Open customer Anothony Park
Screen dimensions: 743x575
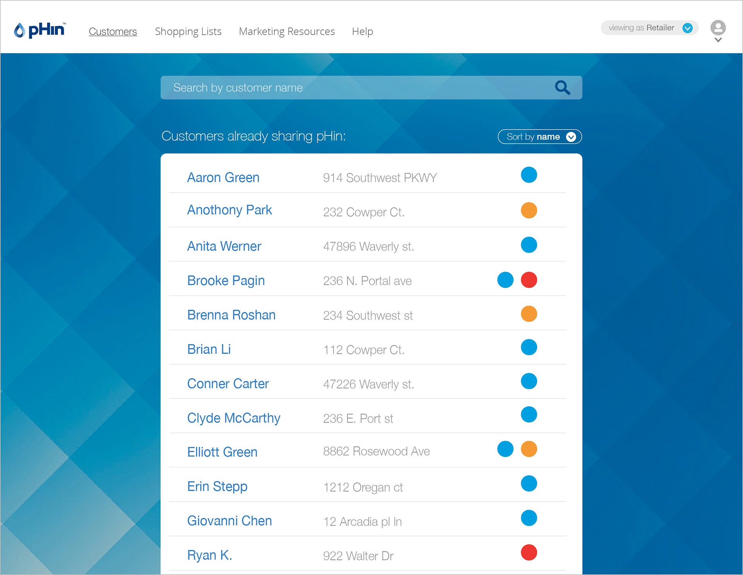pyautogui.click(x=229, y=210)
